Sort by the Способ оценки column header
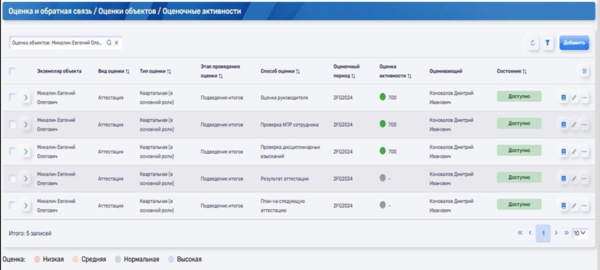Image resolution: width=600 pixels, height=270 pixels. (x=280, y=71)
